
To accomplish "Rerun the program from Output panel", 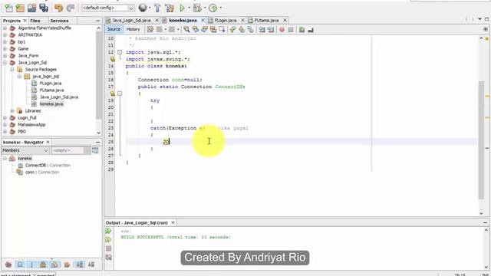I will click(x=108, y=231).
